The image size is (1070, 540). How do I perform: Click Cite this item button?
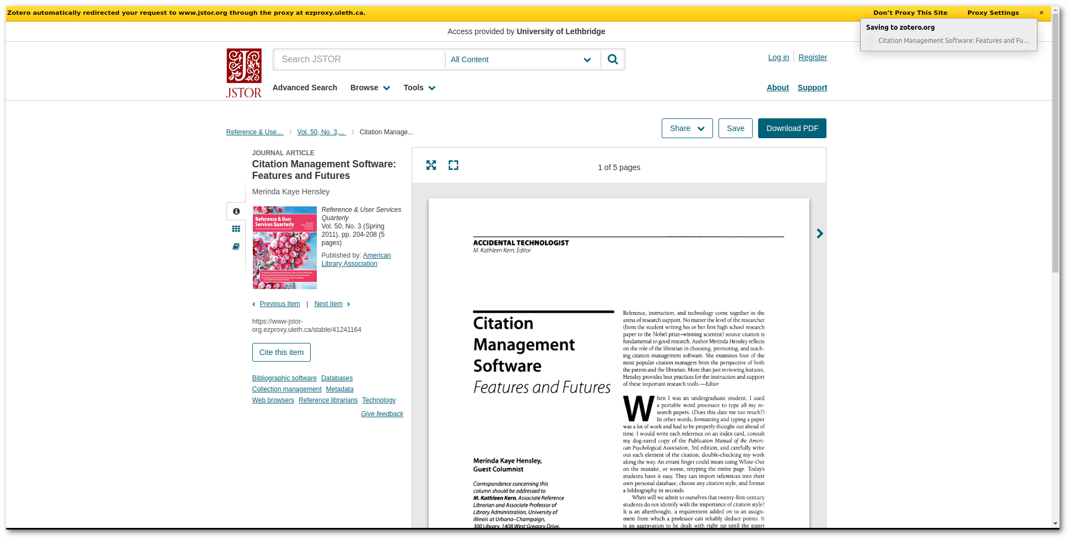pyautogui.click(x=282, y=352)
